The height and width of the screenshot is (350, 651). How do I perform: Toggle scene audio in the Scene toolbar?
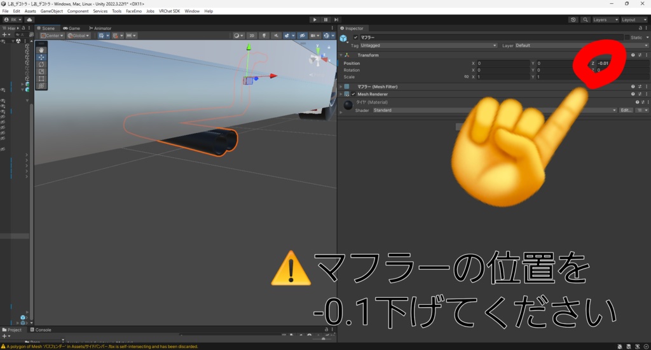pyautogui.click(x=276, y=36)
